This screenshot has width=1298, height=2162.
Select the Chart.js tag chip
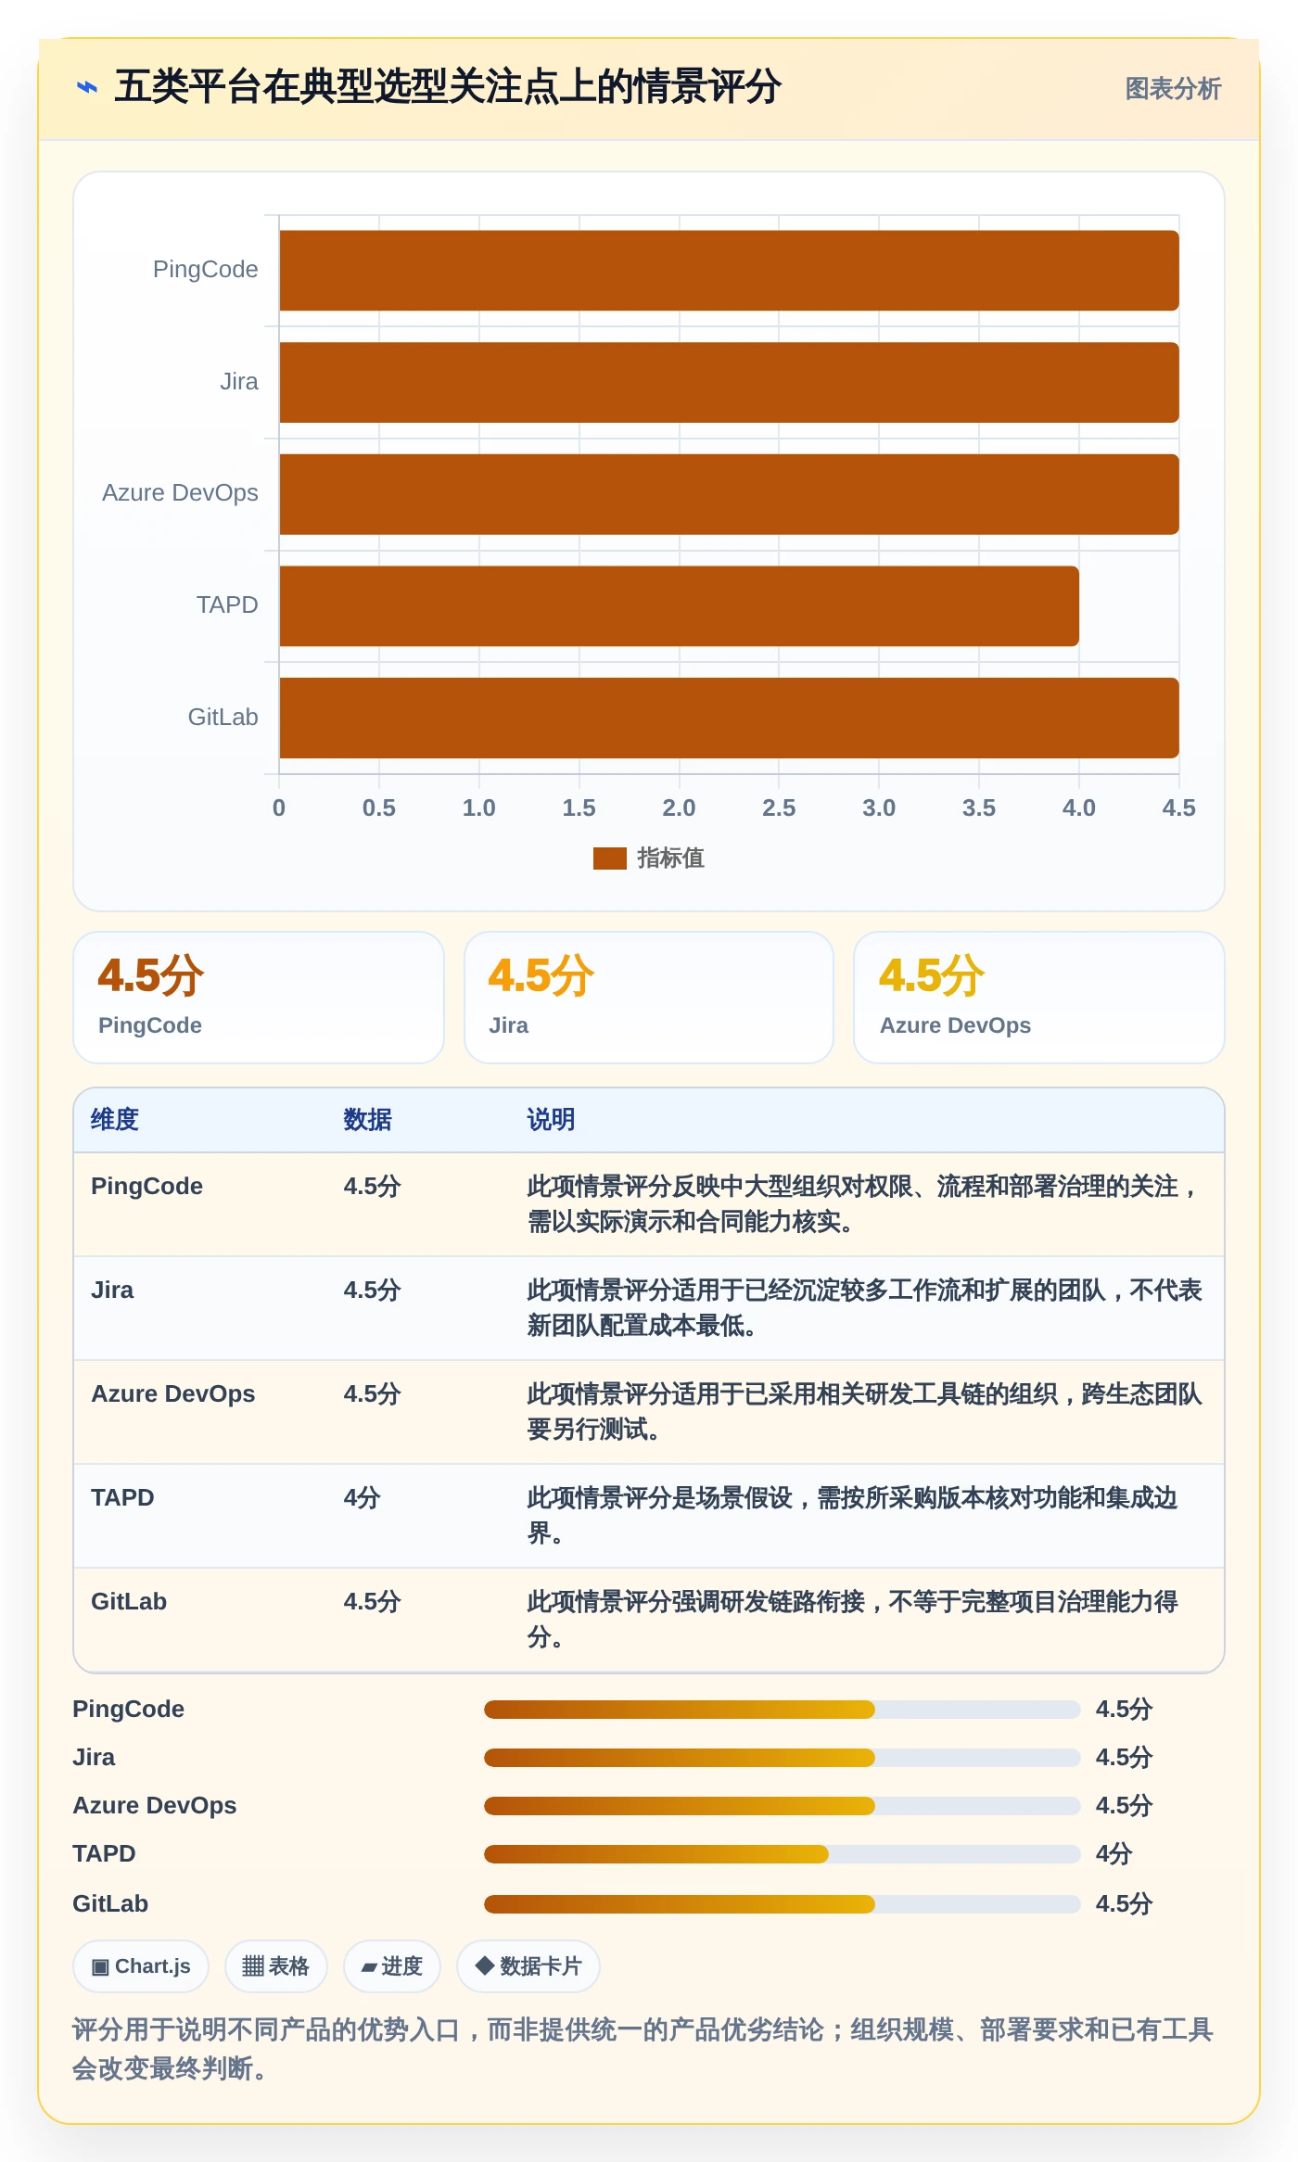click(141, 1966)
